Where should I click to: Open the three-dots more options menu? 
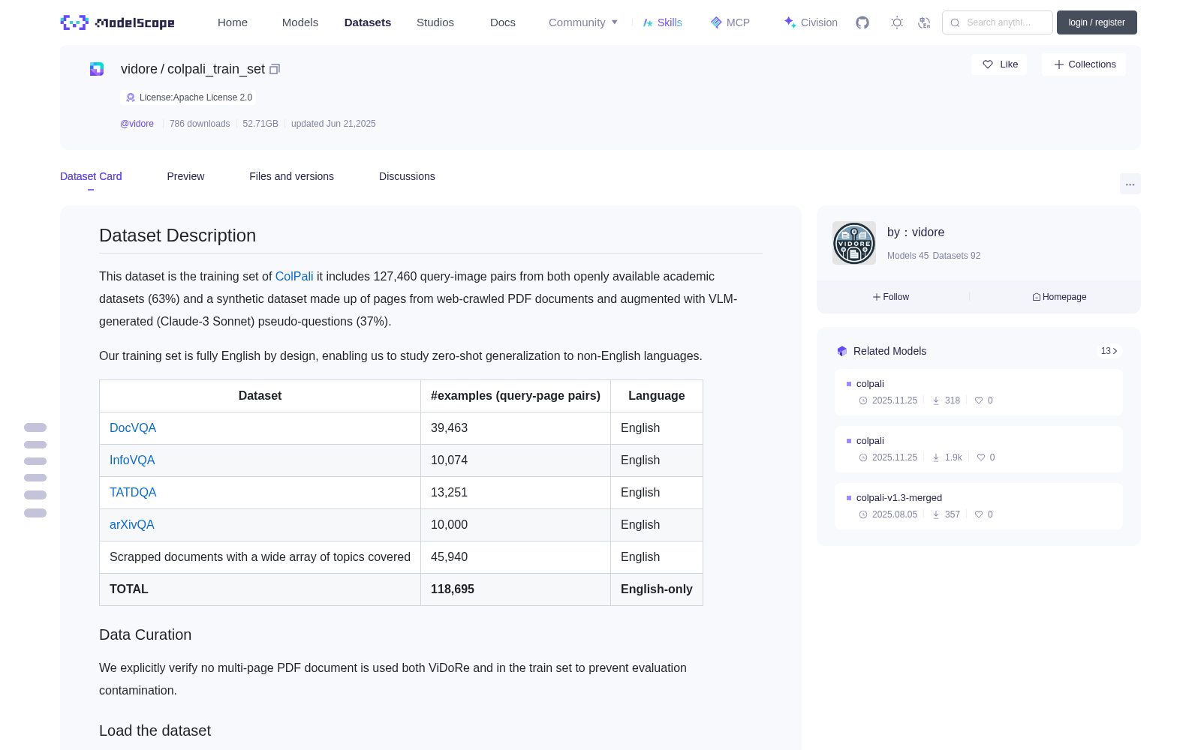click(1130, 184)
